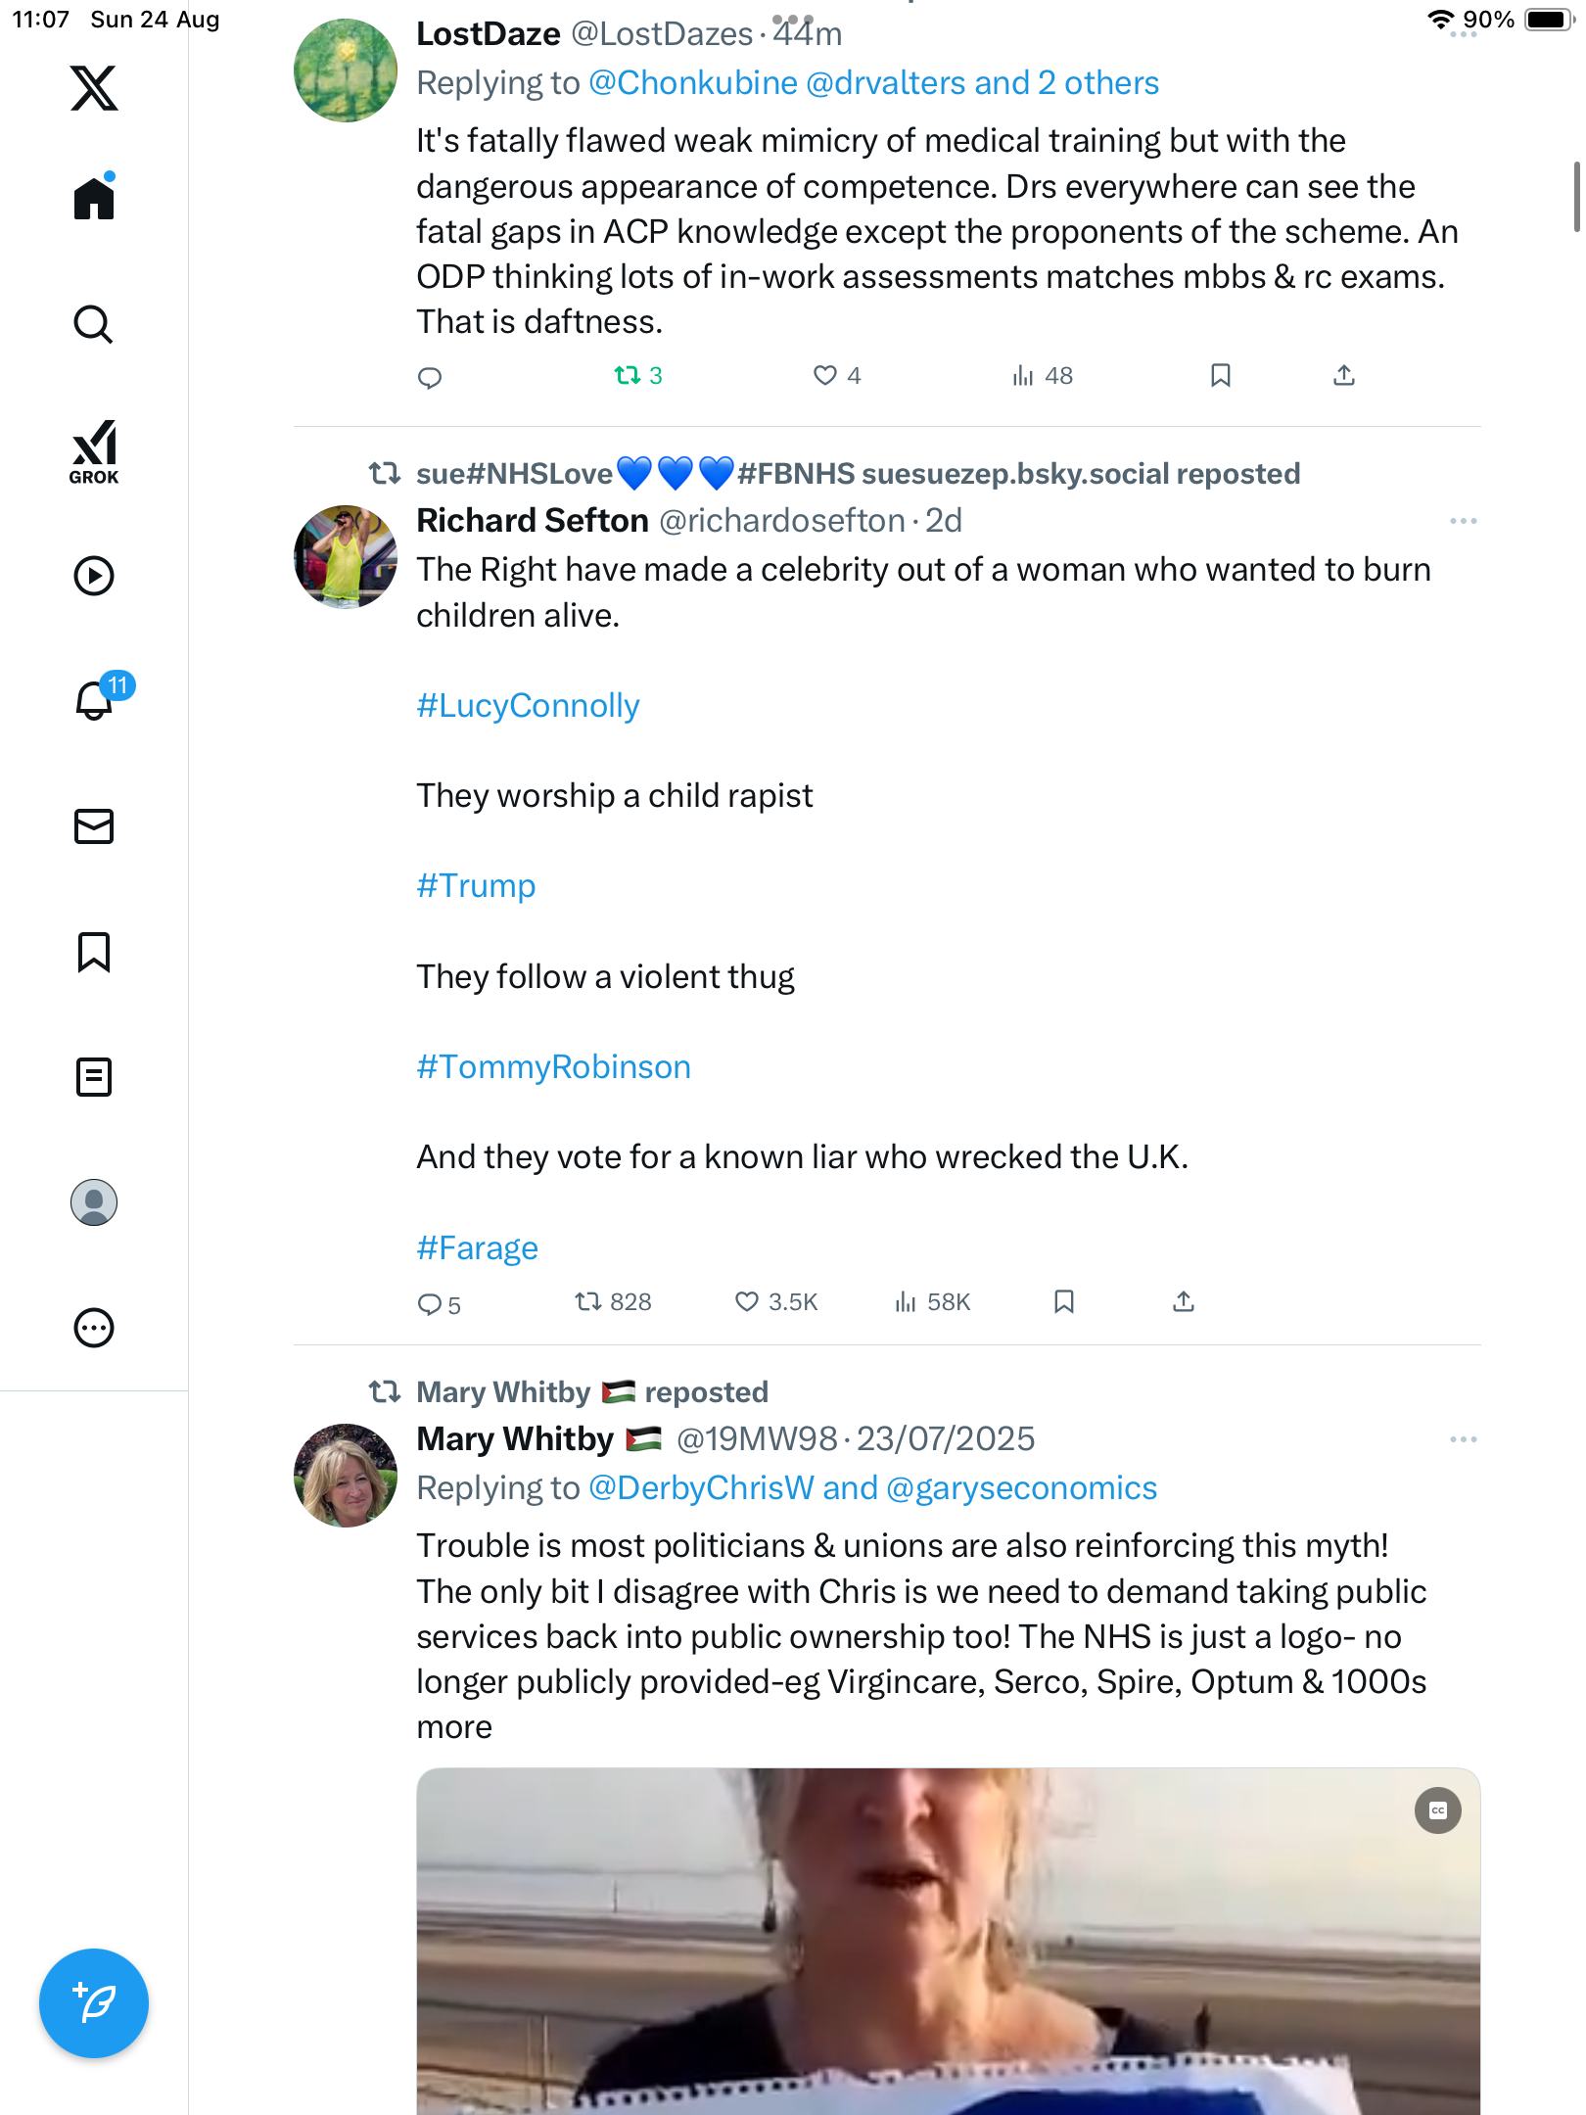Viewport: 1586px width, 2115px height.
Task: Open the search page
Action: [x=94, y=324]
